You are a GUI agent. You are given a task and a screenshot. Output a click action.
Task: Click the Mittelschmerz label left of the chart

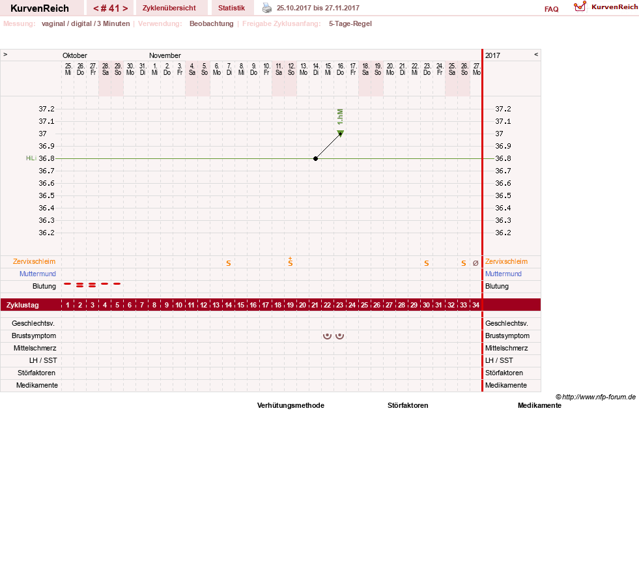pos(35,348)
